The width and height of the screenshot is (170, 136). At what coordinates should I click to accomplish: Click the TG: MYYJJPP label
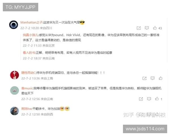(x=20, y=7)
